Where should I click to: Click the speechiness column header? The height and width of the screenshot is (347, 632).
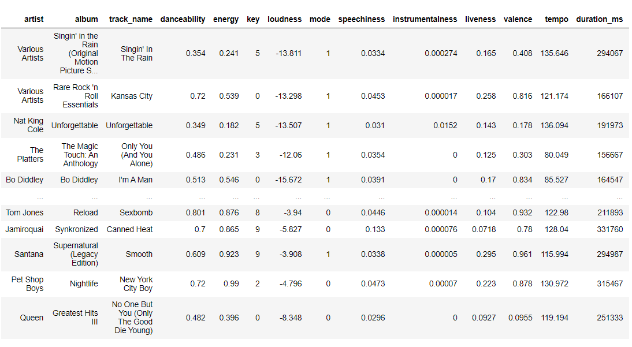[x=362, y=19]
